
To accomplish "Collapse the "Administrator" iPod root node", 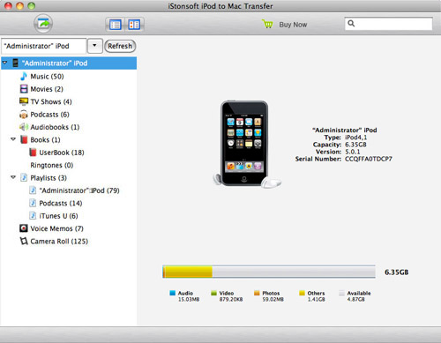I will pyautogui.click(x=5, y=63).
